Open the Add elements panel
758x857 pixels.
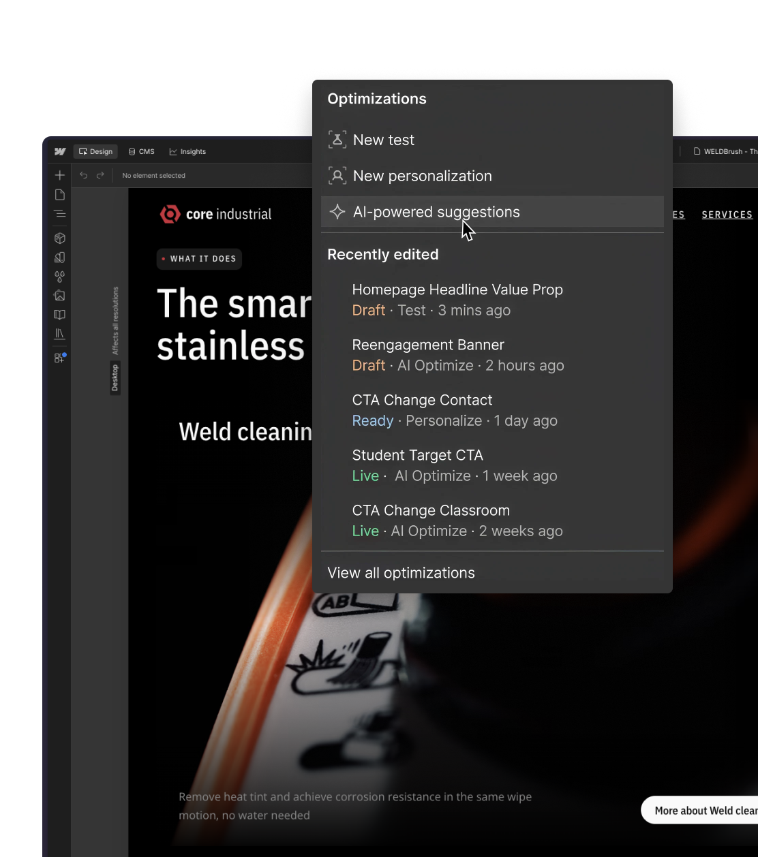click(60, 175)
